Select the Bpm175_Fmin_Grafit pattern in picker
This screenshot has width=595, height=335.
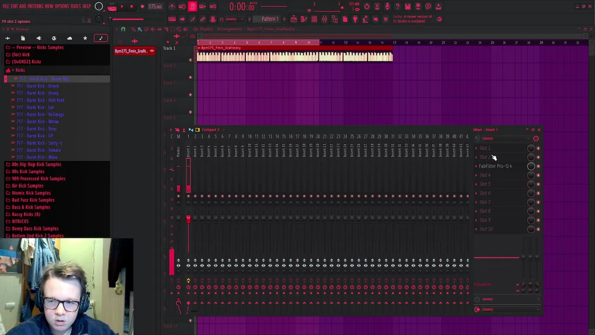[135, 51]
